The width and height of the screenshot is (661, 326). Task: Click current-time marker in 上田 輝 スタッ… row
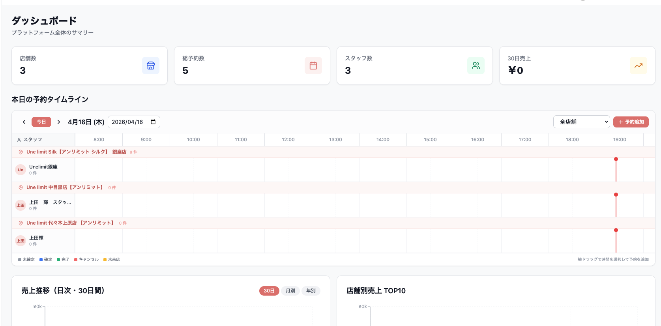click(x=616, y=205)
